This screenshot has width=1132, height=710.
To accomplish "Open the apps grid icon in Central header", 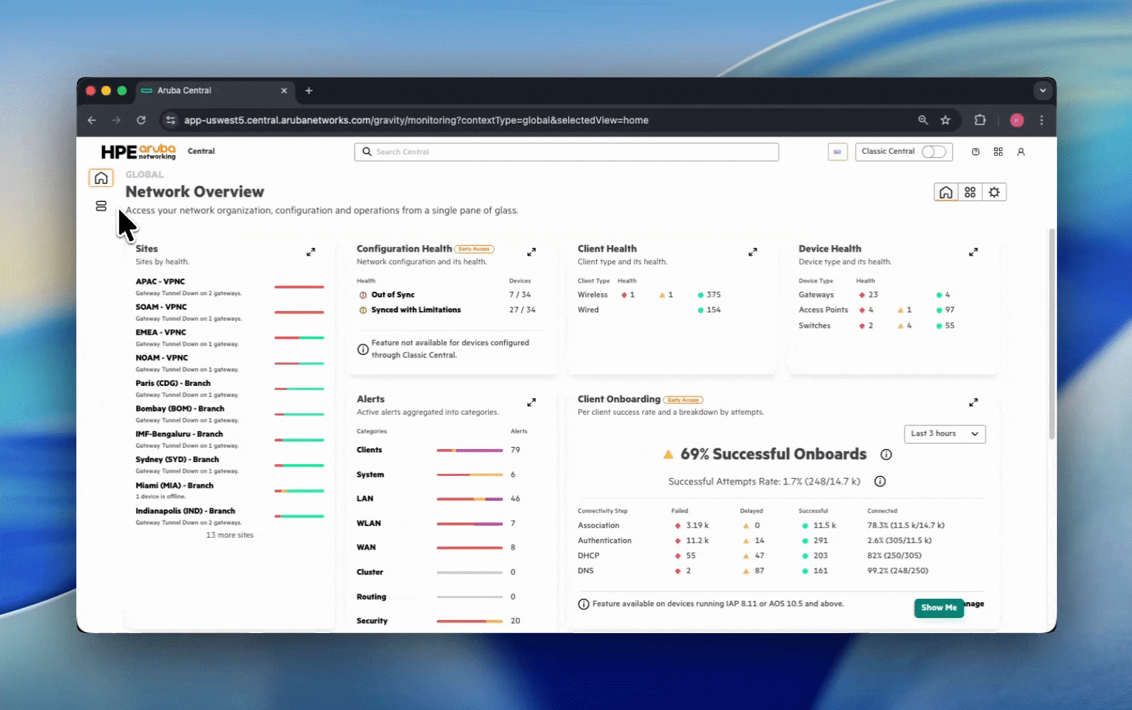I will [999, 152].
